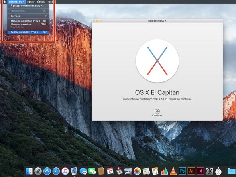This screenshot has height=177, width=236.
Task: Launch Launchpad from the Dock
Action: click(x=38, y=171)
